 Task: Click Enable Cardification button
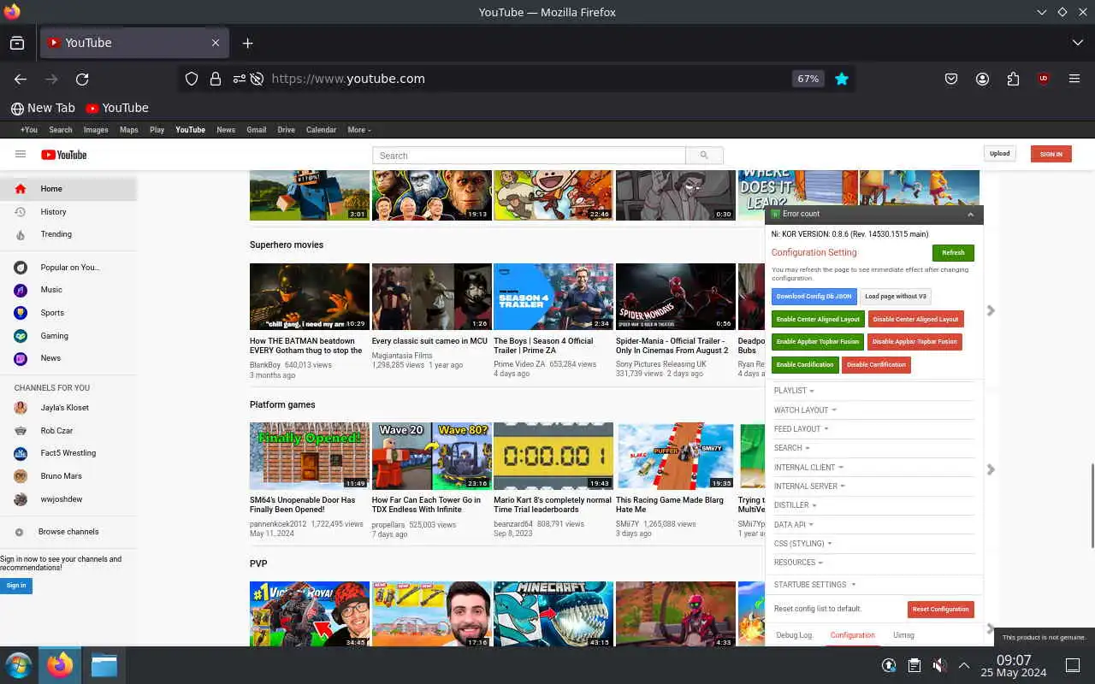pos(805,364)
